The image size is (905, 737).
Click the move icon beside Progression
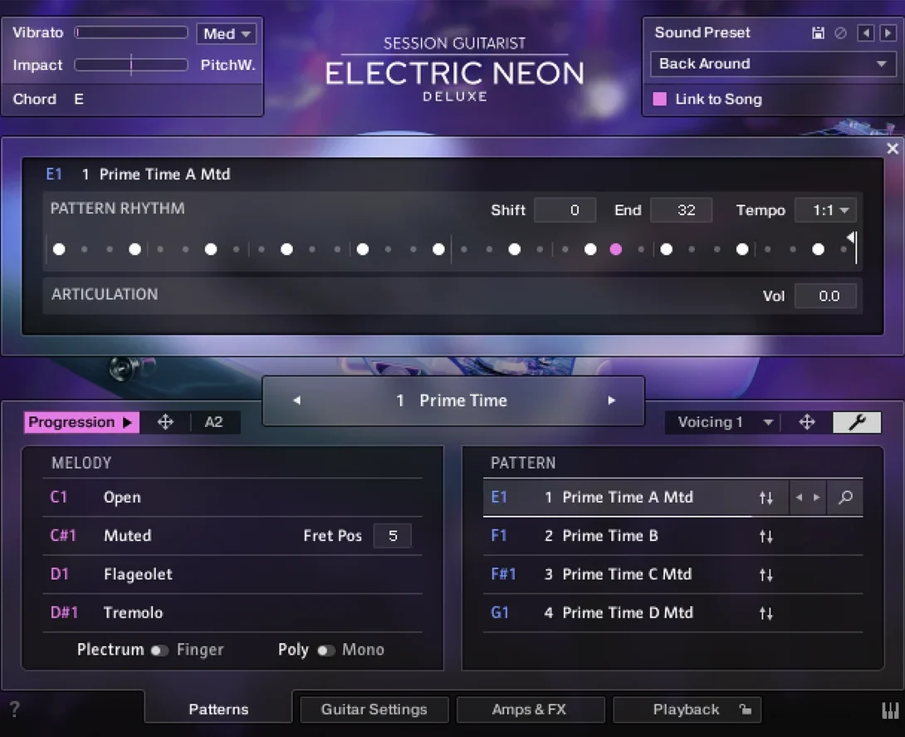pyautogui.click(x=166, y=422)
